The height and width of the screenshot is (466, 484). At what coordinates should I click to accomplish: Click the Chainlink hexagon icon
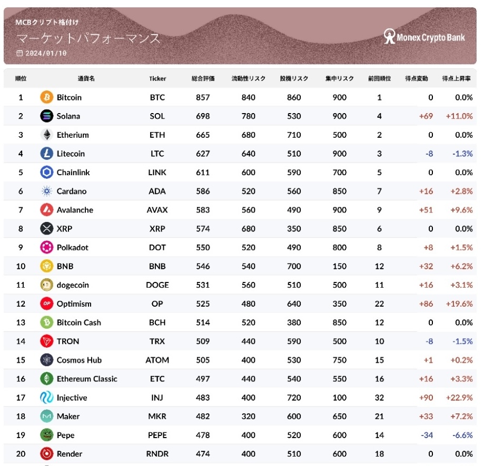pyautogui.click(x=47, y=173)
